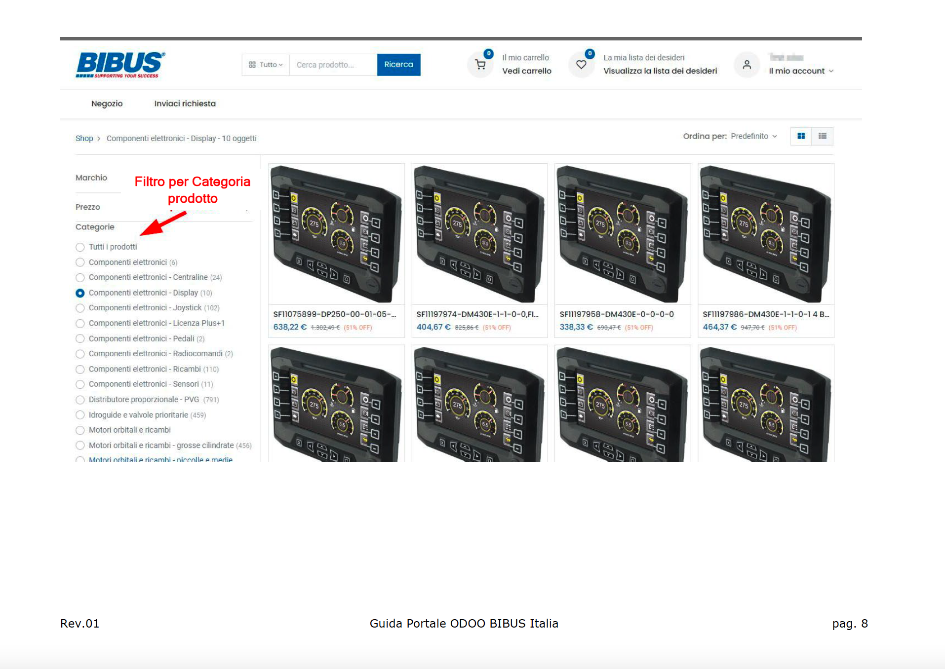The height and width of the screenshot is (669, 945).
Task: Open product SF11197958-DM430E-0-0-0-0 thumbnail
Action: tap(622, 234)
